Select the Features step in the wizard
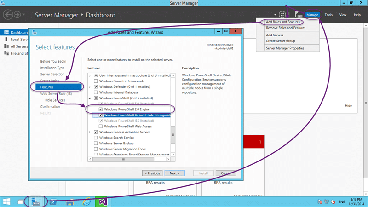 pyautogui.click(x=58, y=87)
